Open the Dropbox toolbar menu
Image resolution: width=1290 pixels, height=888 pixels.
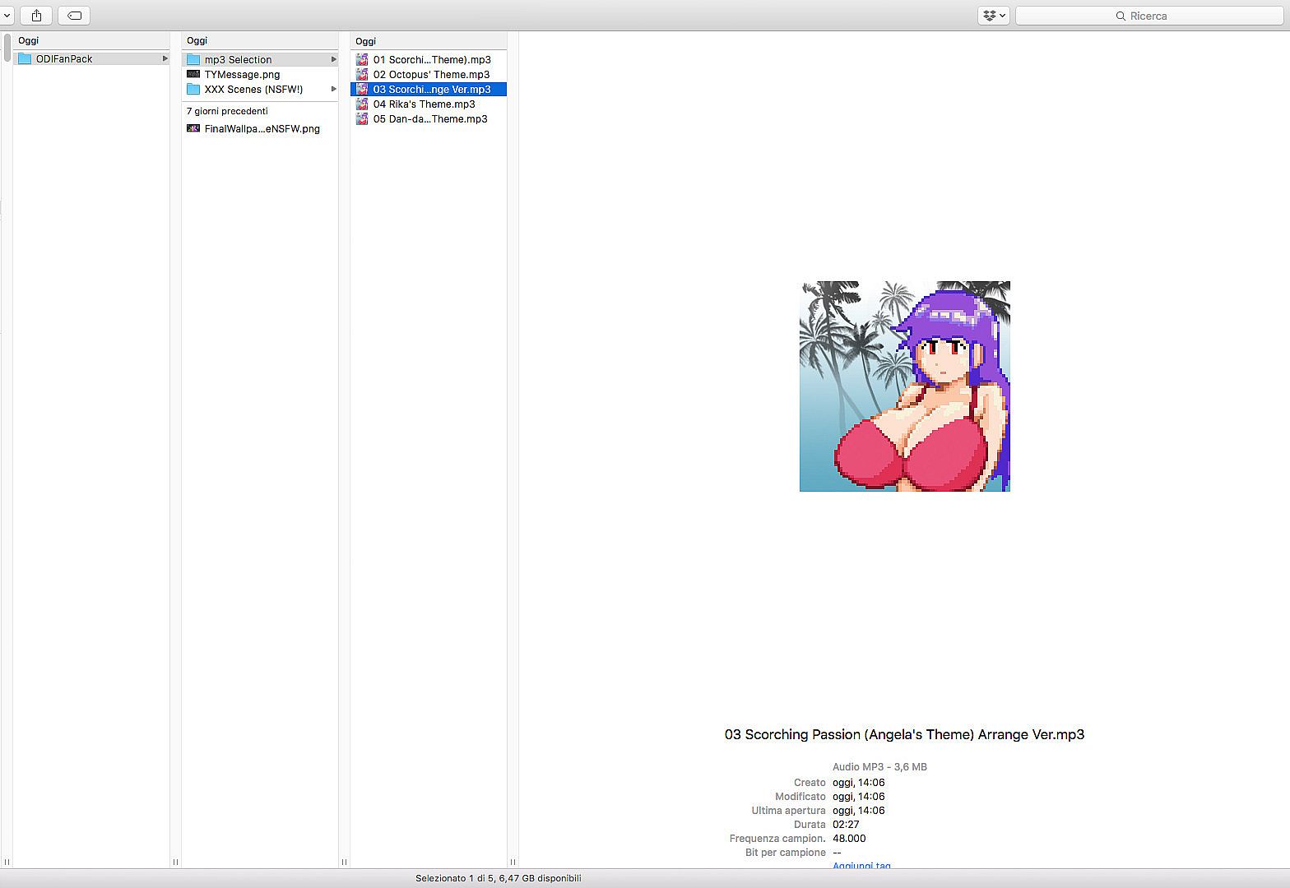993,16
